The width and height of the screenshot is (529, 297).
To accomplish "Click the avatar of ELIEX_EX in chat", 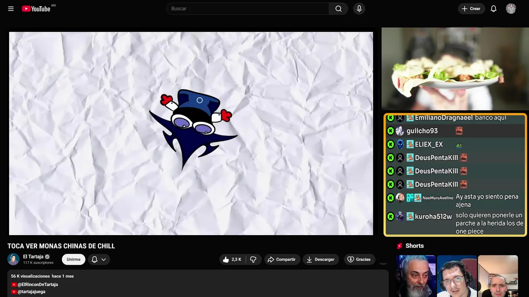I will tap(400, 144).
